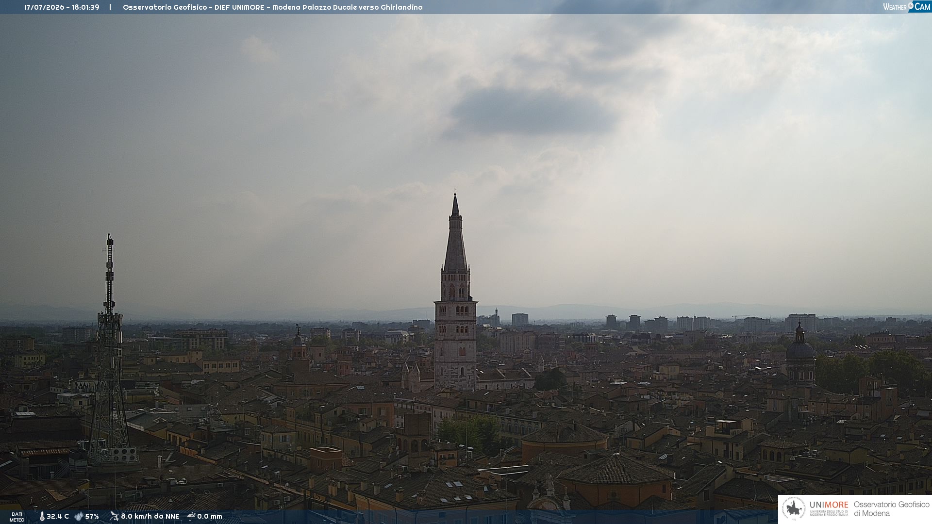Select the "8.0 km/h da NNE" wind reading
The height and width of the screenshot is (524, 932).
pyautogui.click(x=150, y=517)
